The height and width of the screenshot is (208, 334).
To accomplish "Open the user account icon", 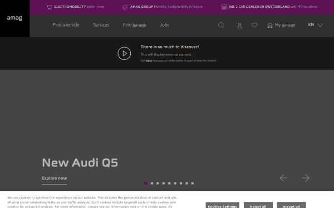I will [239, 26].
